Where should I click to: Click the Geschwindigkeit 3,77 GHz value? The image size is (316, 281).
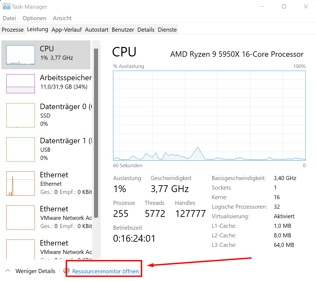(170, 189)
